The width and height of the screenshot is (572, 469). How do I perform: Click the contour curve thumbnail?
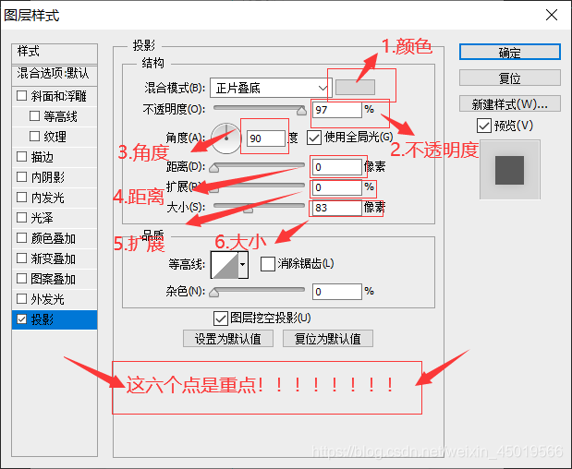(x=225, y=265)
